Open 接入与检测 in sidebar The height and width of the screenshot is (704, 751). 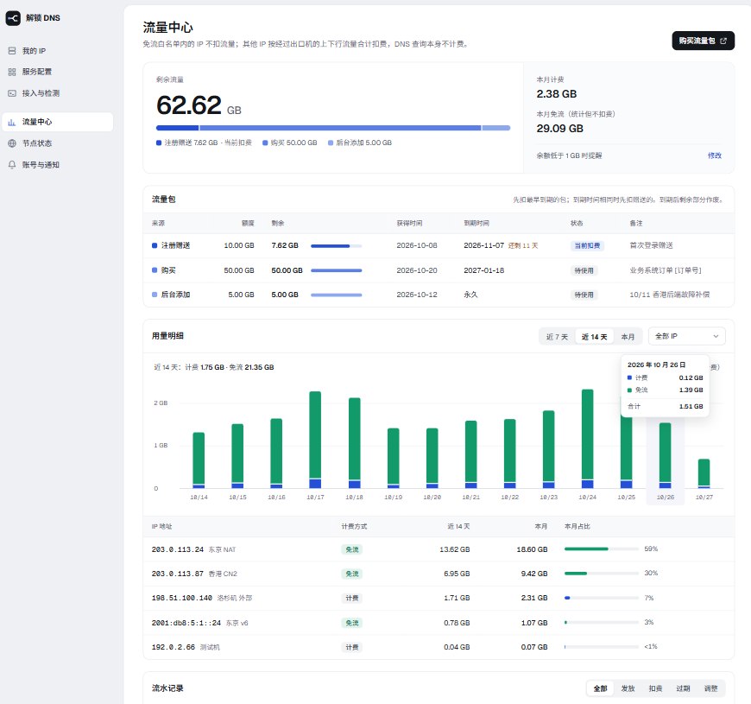(58, 93)
